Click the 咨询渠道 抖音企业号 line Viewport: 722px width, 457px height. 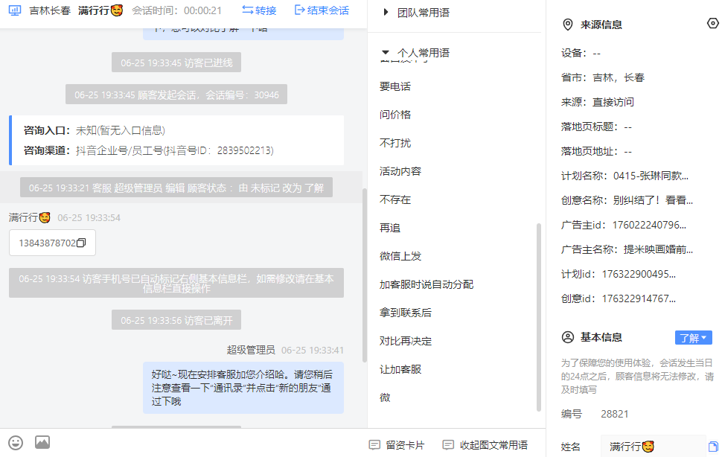point(149,150)
